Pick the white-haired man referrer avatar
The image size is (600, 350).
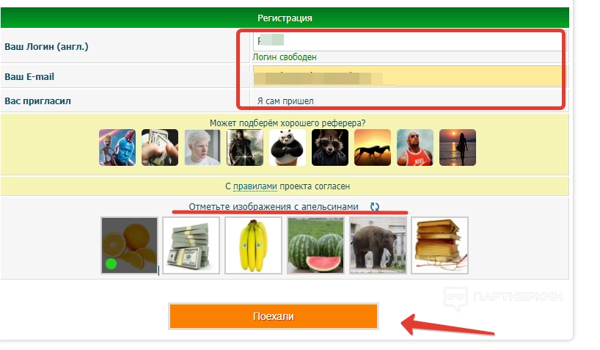pyautogui.click(x=202, y=147)
